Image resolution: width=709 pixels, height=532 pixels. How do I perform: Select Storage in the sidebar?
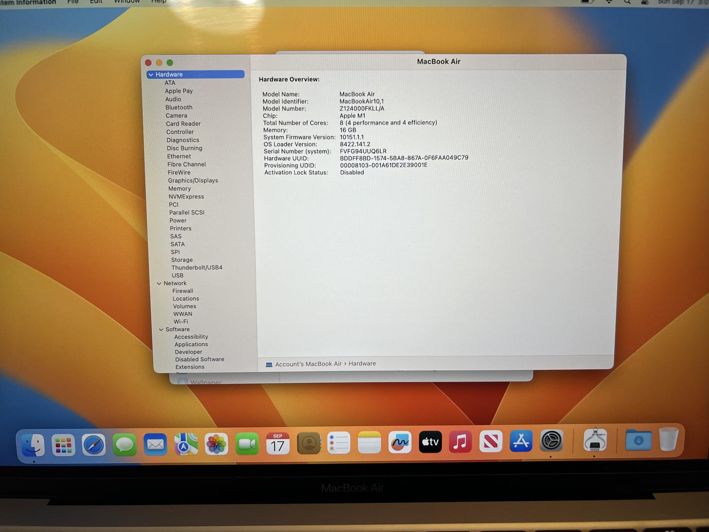click(x=182, y=260)
